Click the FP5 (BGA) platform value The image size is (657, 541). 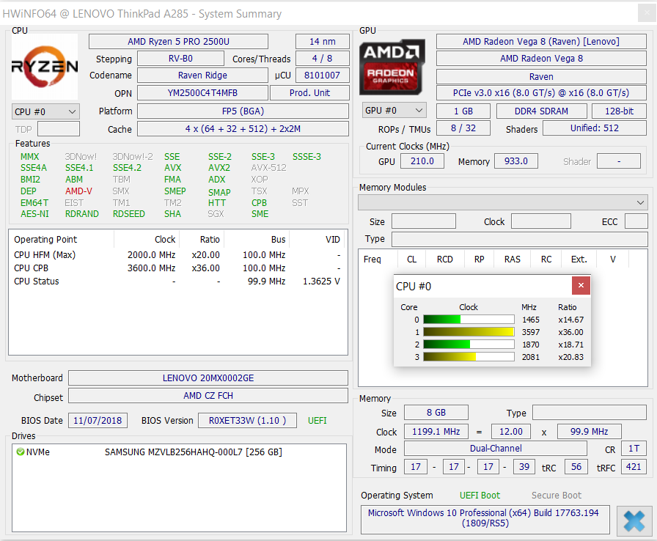click(243, 111)
